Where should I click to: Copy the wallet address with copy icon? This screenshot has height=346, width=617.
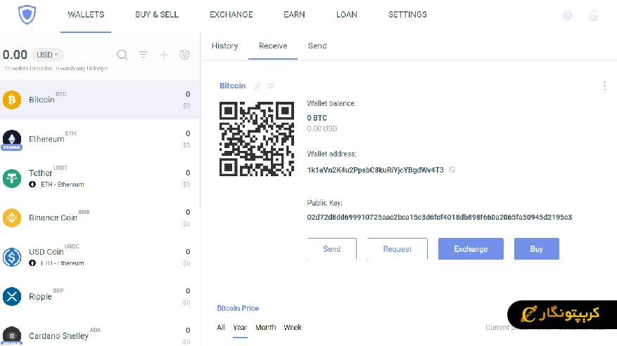(x=452, y=170)
